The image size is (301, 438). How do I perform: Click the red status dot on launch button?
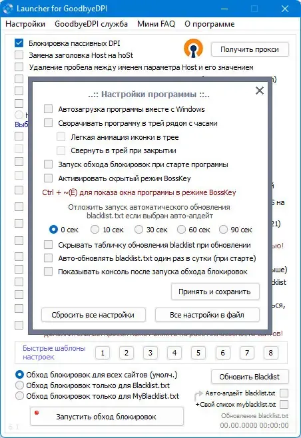click(x=37, y=413)
